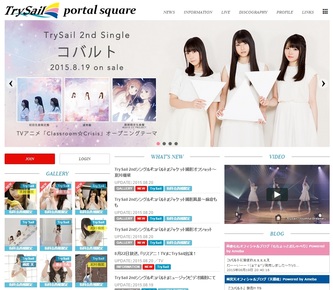This screenshot has width=333, height=290.
Task: Click the red JOIN button
Action: pyautogui.click(x=30, y=159)
